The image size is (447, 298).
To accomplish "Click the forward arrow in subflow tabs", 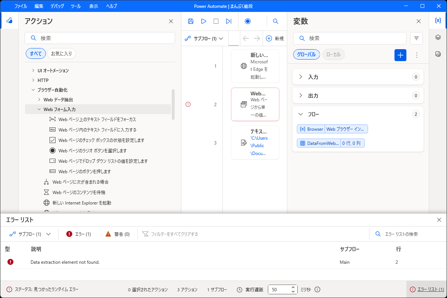I will point(257,38).
